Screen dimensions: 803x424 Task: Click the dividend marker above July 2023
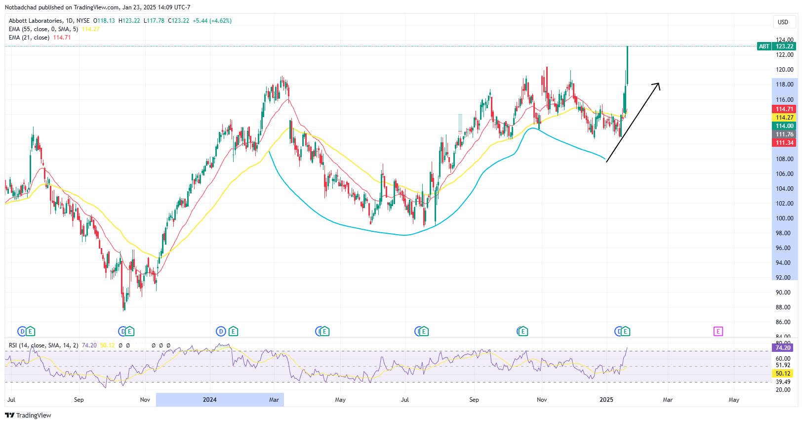pyautogui.click(x=22, y=331)
